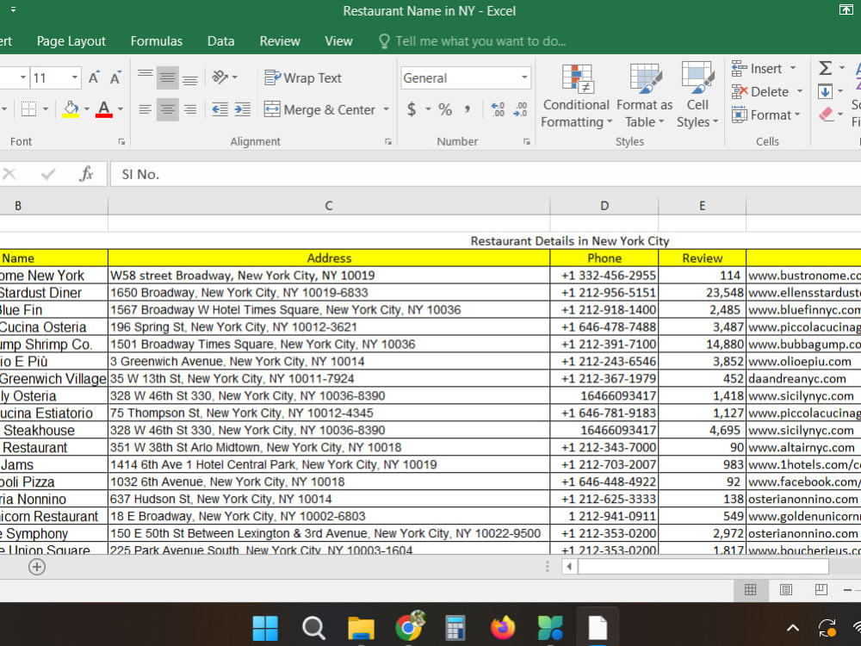Add a new sheet with plus icon

coord(37,567)
